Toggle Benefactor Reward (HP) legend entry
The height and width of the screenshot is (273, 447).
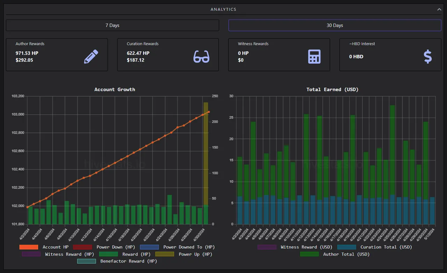[x=117, y=261]
